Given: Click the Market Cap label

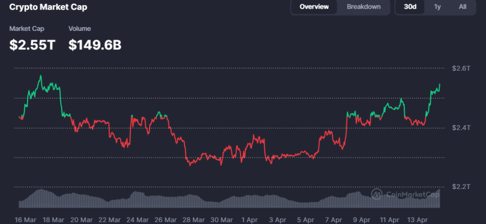Looking at the screenshot, I should (26, 29).
